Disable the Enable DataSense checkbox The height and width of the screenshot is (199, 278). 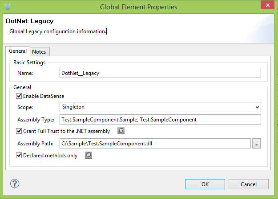19,96
